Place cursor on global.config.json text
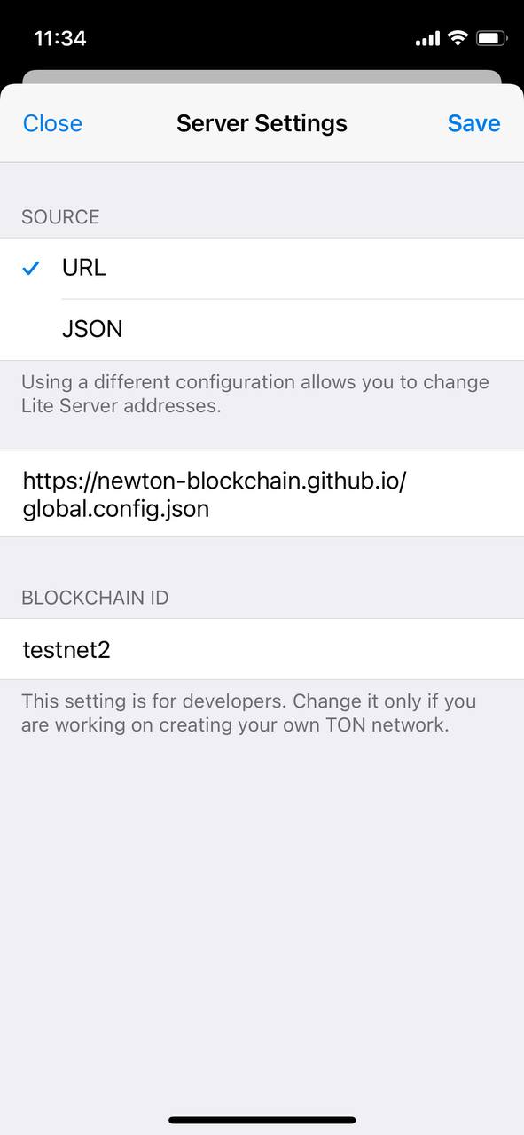The width and height of the screenshot is (524, 1135). 116,509
